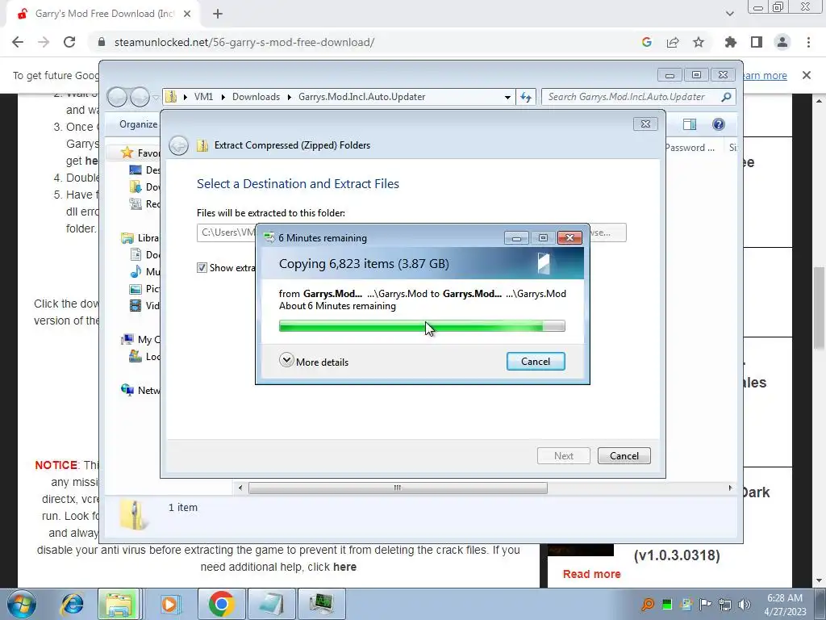Image resolution: width=826 pixels, height=620 pixels.
Task: Back arrow in Extract wizard
Action: (x=178, y=145)
